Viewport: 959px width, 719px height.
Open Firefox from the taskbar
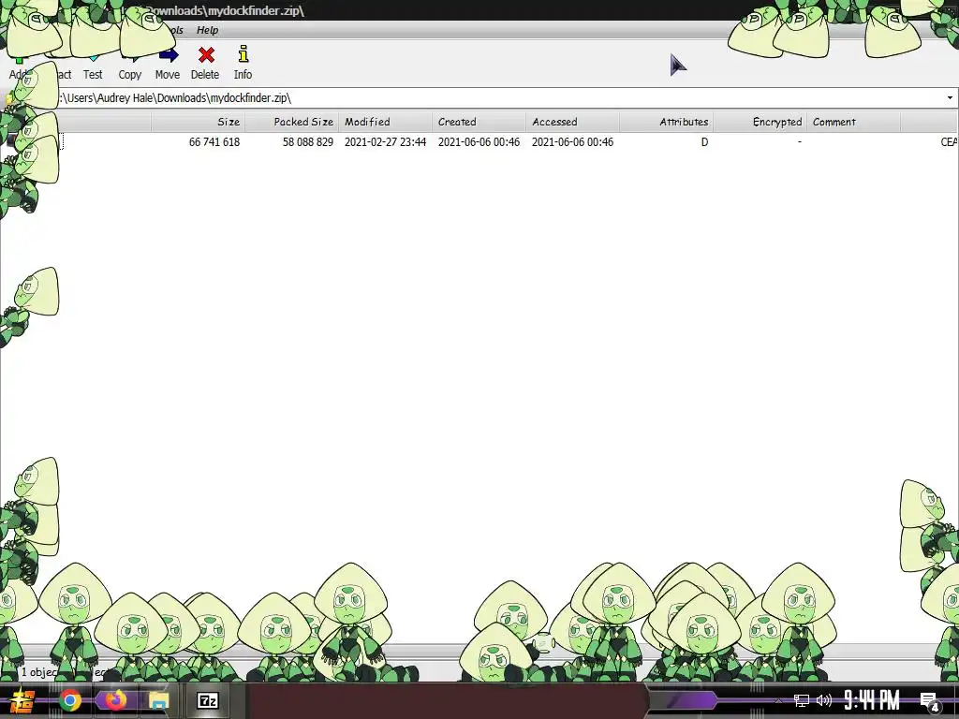(115, 700)
